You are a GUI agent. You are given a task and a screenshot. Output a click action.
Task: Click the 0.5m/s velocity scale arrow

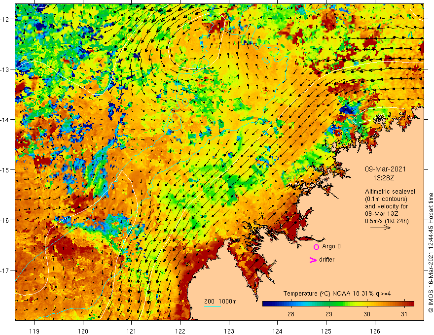381,228
